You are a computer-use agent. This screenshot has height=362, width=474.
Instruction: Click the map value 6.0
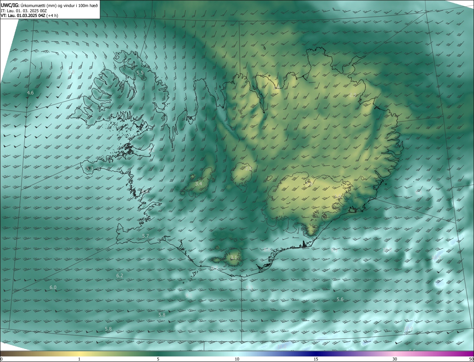(53, 288)
